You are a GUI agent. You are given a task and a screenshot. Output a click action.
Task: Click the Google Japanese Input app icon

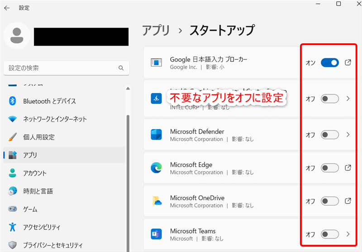(156, 62)
